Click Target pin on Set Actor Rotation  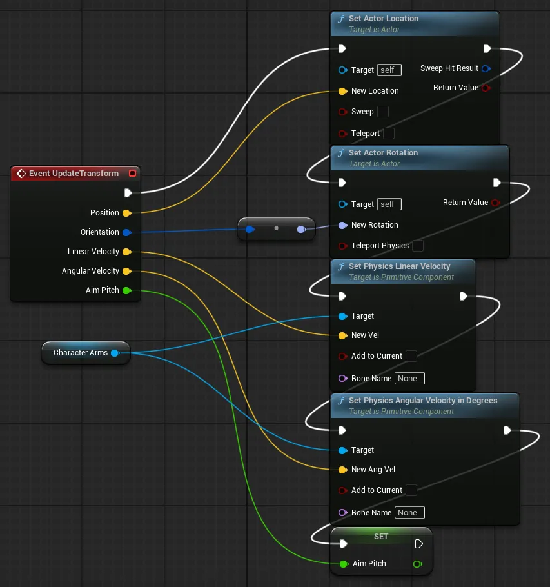point(343,204)
